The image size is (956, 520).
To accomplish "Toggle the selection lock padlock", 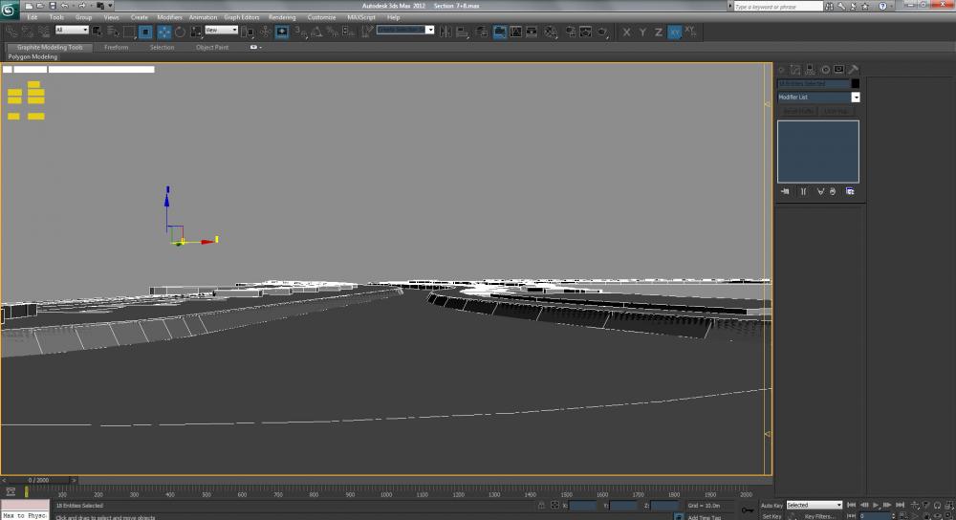I will 542,505.
